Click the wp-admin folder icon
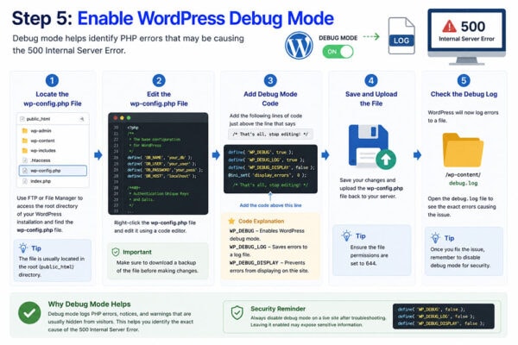Viewport: 518px width, 345px height. [24, 131]
